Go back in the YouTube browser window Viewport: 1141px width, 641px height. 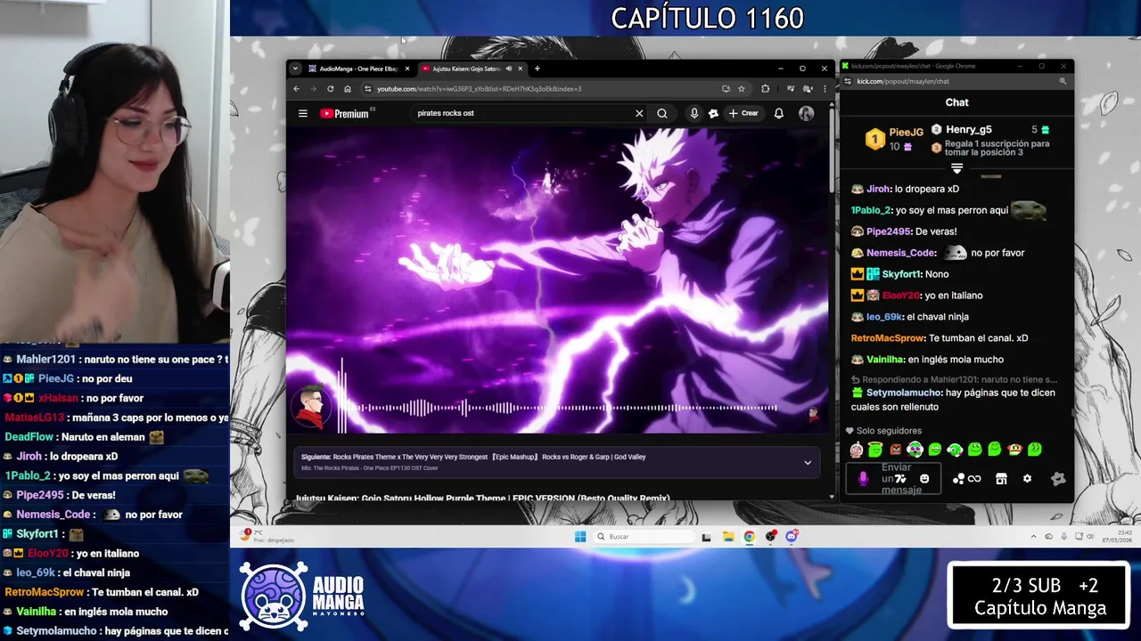click(297, 88)
